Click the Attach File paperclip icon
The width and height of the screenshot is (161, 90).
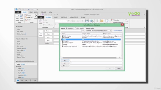97,21
